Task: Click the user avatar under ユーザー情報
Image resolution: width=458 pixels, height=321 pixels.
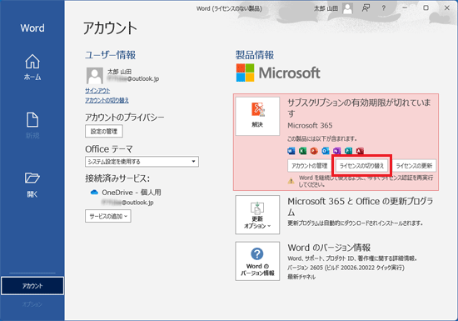Action: click(95, 76)
